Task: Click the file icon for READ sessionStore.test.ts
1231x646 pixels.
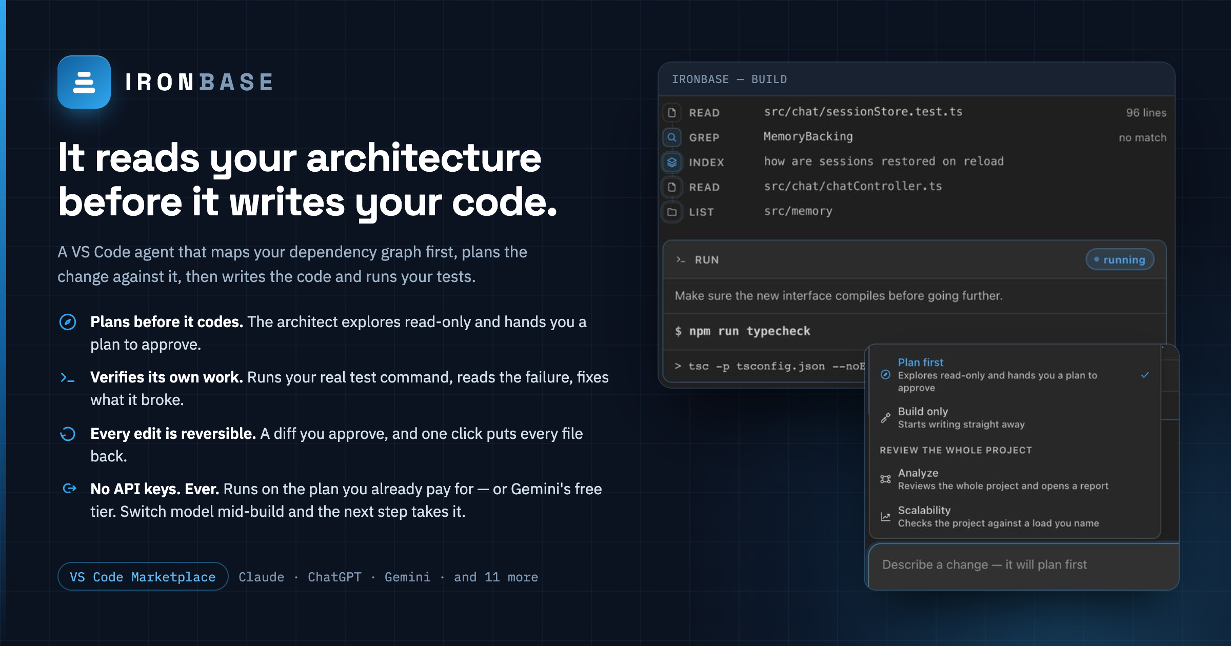Action: point(672,112)
